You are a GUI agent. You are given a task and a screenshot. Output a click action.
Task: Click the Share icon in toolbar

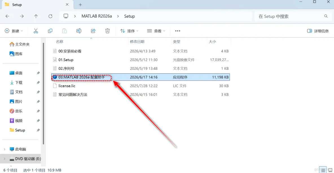(x=93, y=31)
